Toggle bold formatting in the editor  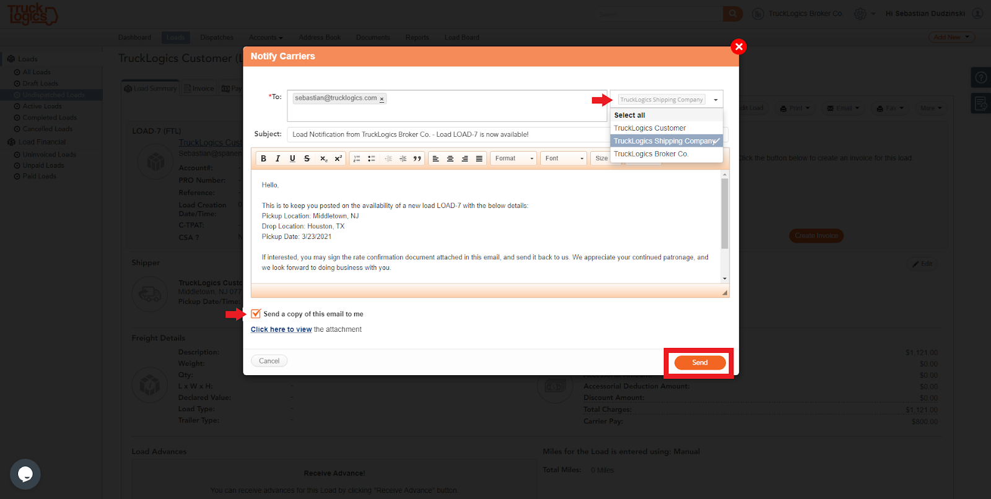pyautogui.click(x=264, y=158)
